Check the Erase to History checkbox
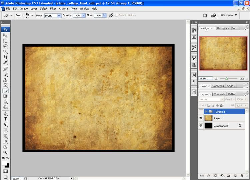Viewport: 250px width, 180px height. click(x=117, y=15)
